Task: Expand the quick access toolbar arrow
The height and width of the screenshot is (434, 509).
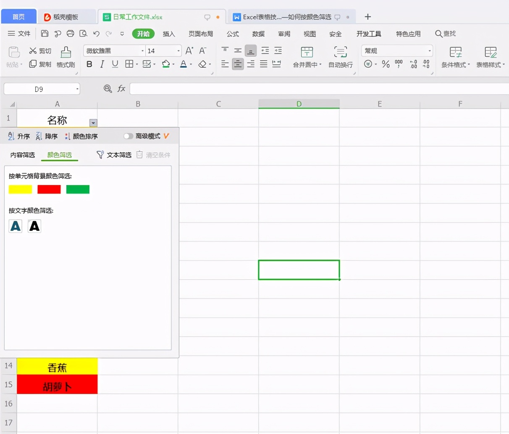Action: pyautogui.click(x=122, y=34)
